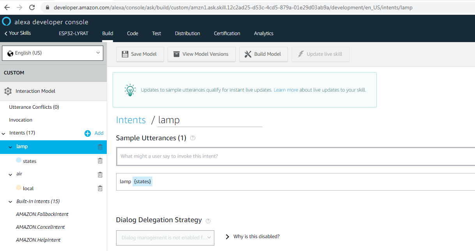Click the {states} slot tag in utterance
This screenshot has width=475, height=251.
[x=142, y=182]
